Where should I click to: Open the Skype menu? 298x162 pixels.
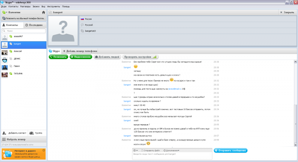3,6
